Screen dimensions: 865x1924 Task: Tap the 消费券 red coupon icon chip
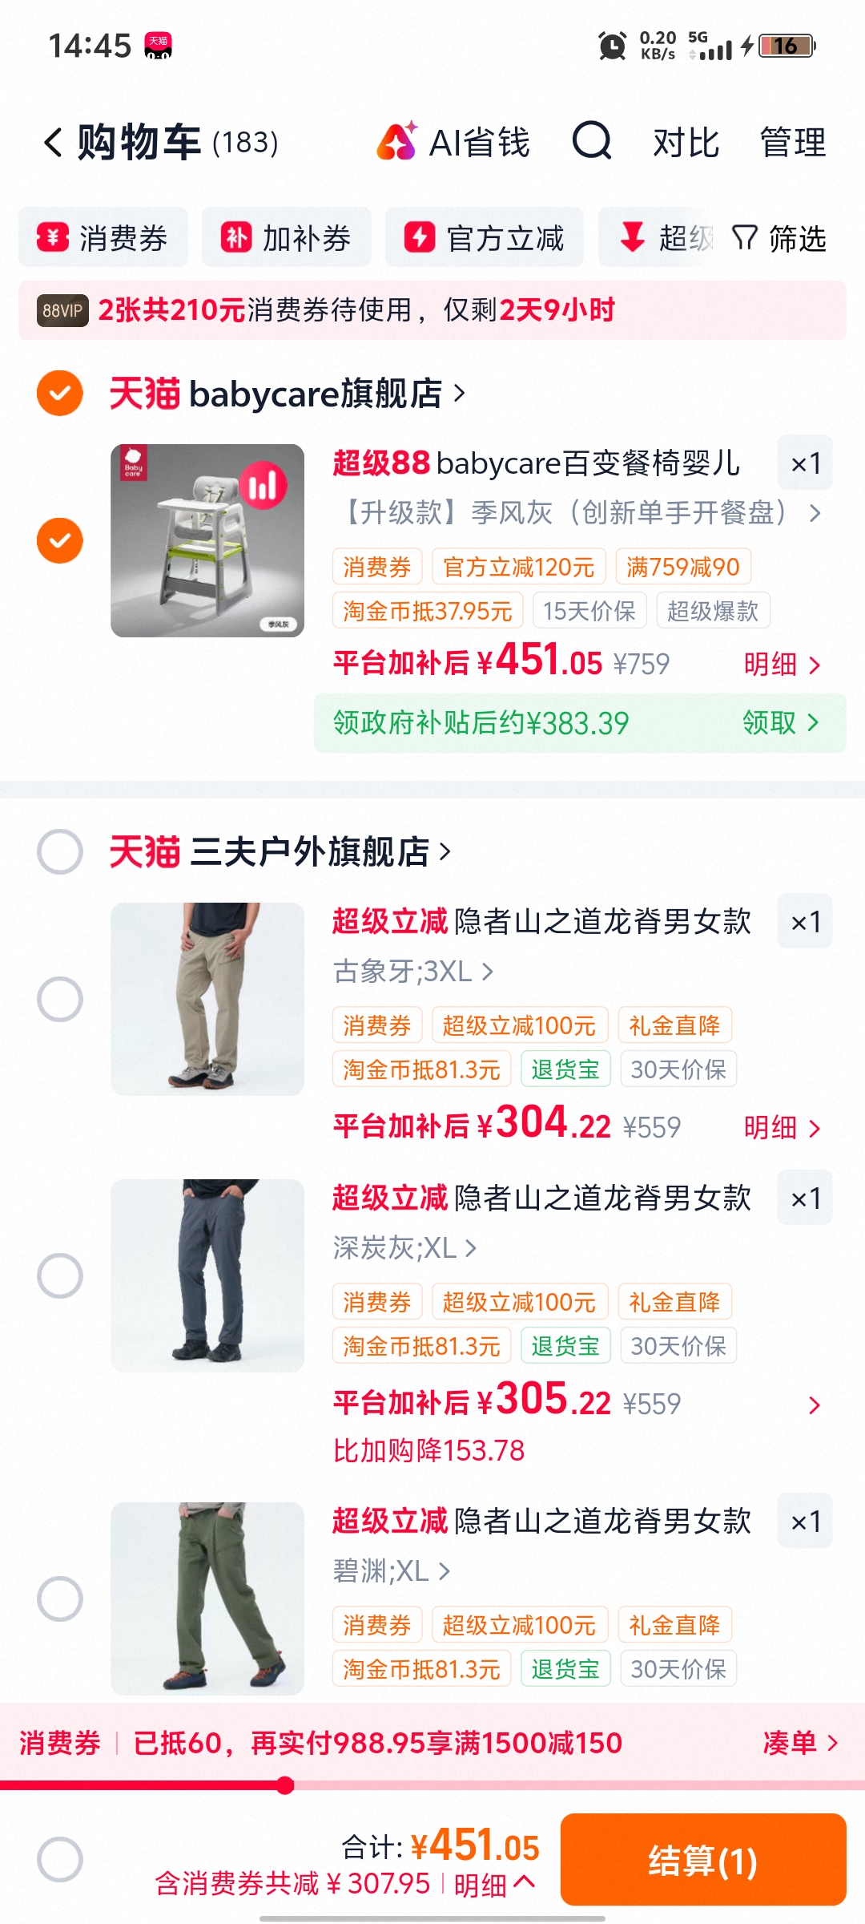[53, 238]
